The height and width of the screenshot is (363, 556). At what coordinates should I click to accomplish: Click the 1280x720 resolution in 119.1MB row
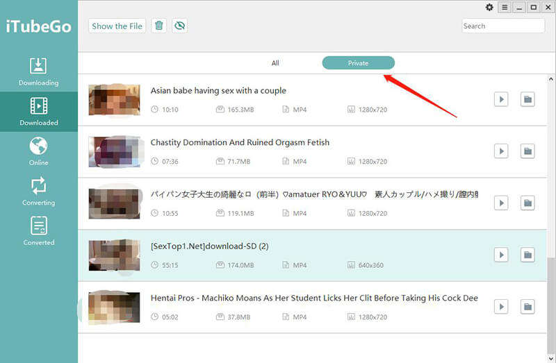[x=373, y=214]
